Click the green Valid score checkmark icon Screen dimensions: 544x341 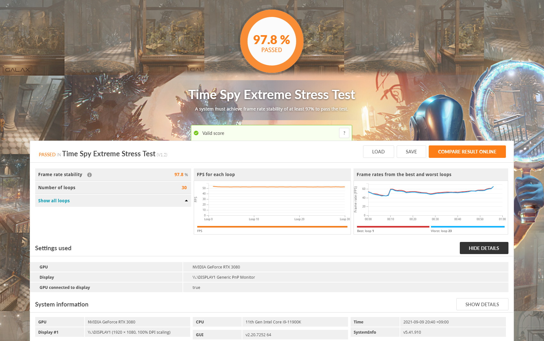click(x=196, y=133)
